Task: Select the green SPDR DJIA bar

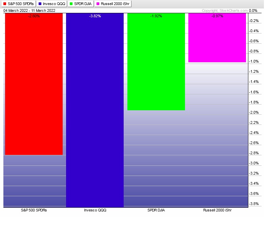Action: pyautogui.click(x=156, y=62)
